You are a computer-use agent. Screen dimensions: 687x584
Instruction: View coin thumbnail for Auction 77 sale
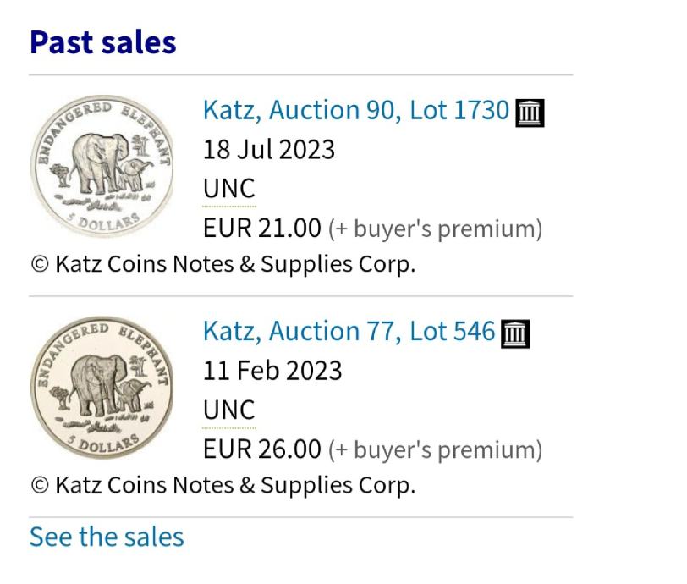(102, 388)
